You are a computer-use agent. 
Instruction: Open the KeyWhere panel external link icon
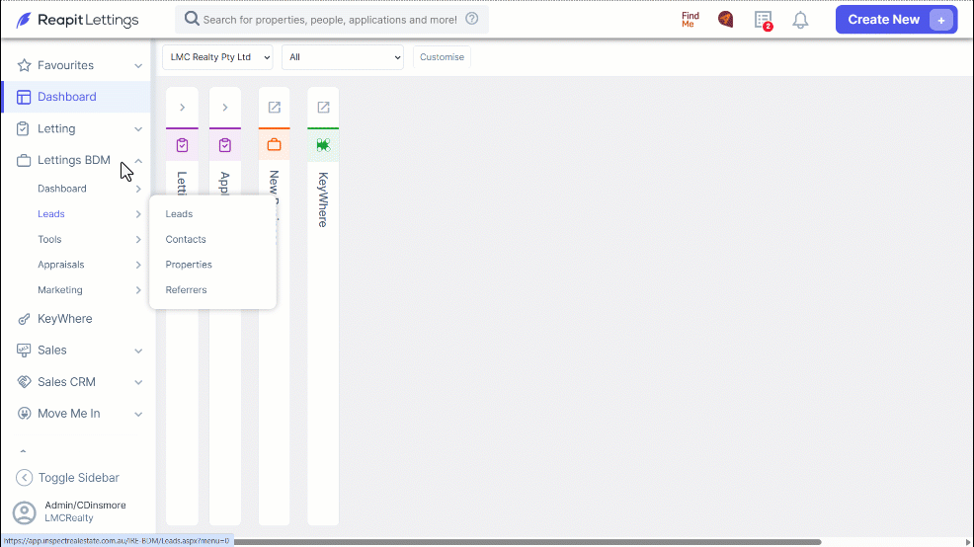click(323, 108)
